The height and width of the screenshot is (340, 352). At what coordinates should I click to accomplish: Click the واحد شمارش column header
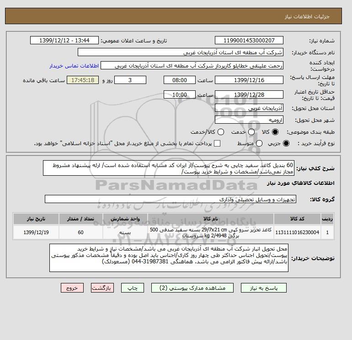[x=125, y=219]
